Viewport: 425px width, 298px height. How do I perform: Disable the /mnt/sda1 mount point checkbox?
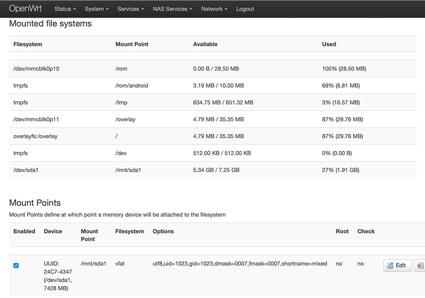[16, 266]
